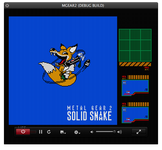Open the gear settings dropdown
Screen dimensions: 162x150
tap(77, 132)
